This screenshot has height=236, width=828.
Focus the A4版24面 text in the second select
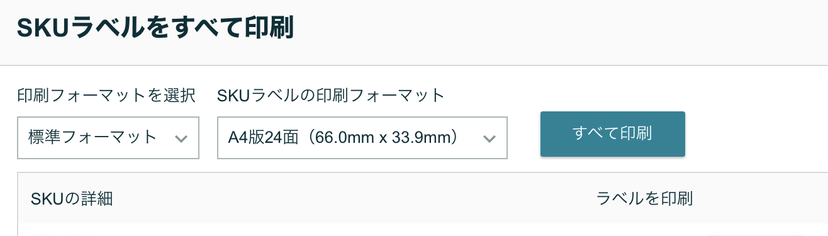click(x=260, y=137)
